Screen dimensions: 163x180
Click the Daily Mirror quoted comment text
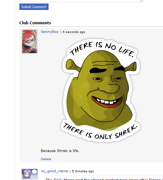pos(104,179)
